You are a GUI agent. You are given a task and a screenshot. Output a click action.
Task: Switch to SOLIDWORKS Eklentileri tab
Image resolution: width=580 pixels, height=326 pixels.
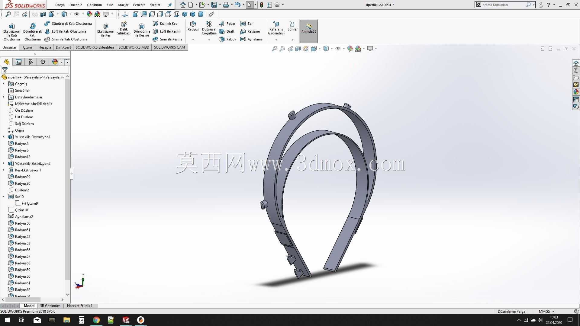tap(95, 47)
